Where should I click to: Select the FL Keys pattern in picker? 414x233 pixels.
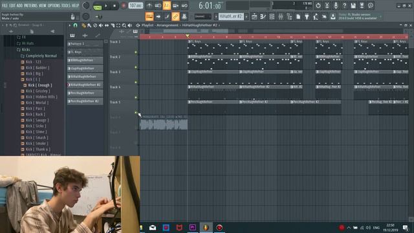pos(85,52)
